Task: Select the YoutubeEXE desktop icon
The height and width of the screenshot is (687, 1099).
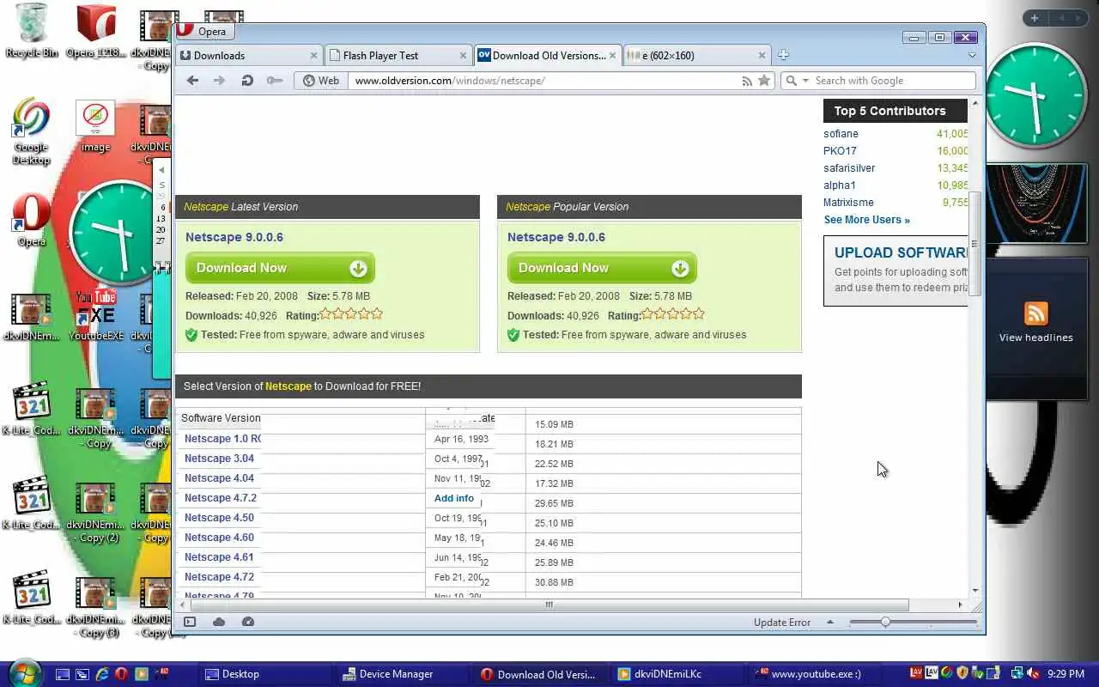Action: pos(95,315)
